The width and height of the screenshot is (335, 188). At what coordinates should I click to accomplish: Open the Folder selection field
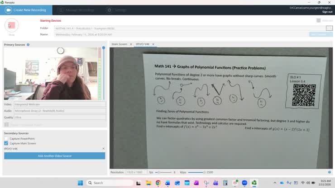click(190, 28)
